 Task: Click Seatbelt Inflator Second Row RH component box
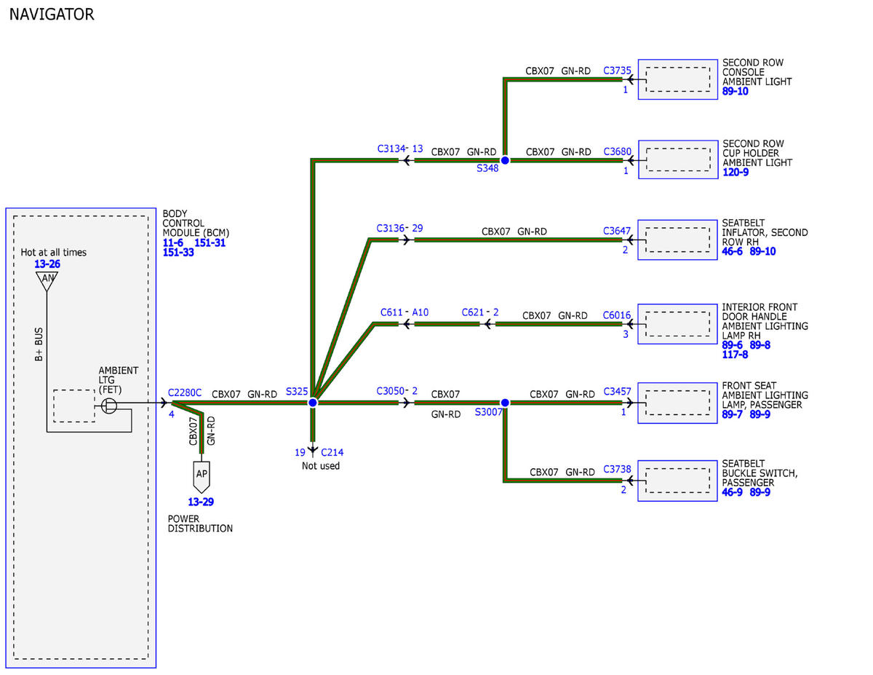click(678, 240)
